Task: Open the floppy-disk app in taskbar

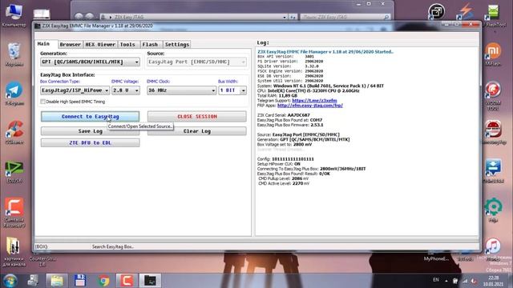Action: pyautogui.click(x=80, y=281)
